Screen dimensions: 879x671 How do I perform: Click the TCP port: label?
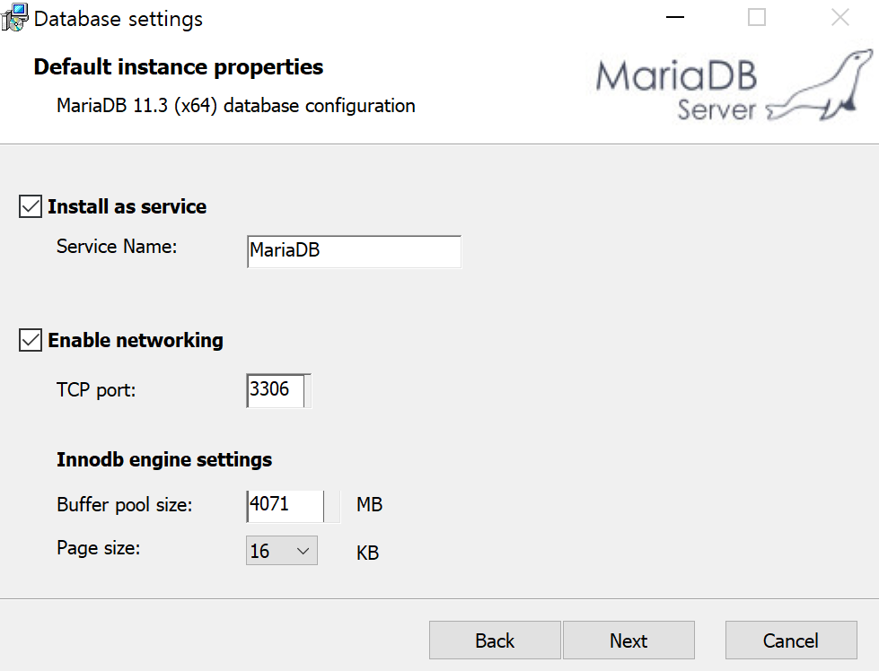click(x=96, y=390)
